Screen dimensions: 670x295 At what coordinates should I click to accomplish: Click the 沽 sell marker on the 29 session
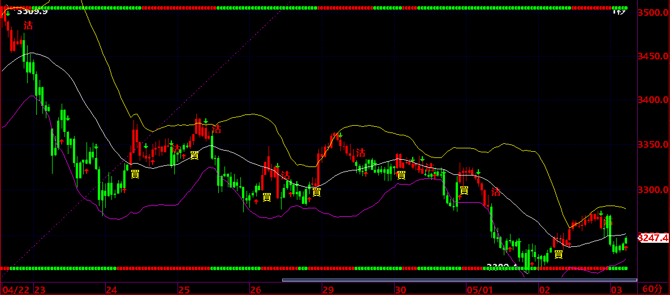[361, 152]
